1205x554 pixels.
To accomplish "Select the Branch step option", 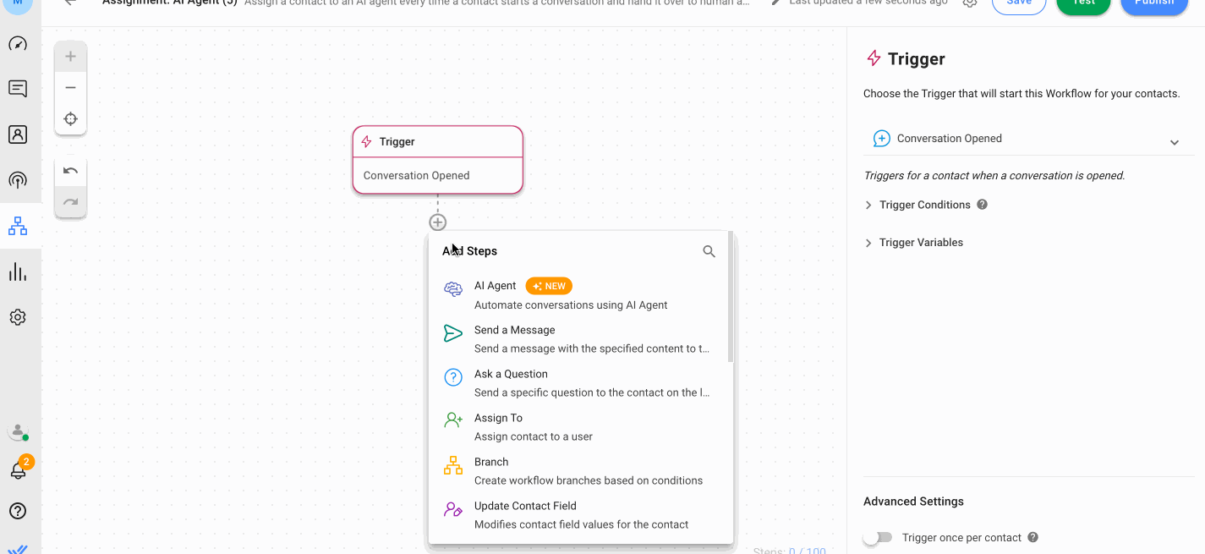I will point(491,470).
